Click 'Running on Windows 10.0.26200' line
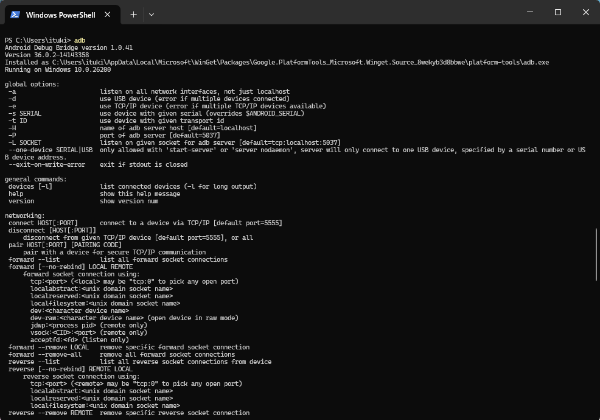Screen dimensions: 600x420 [x=58, y=69]
